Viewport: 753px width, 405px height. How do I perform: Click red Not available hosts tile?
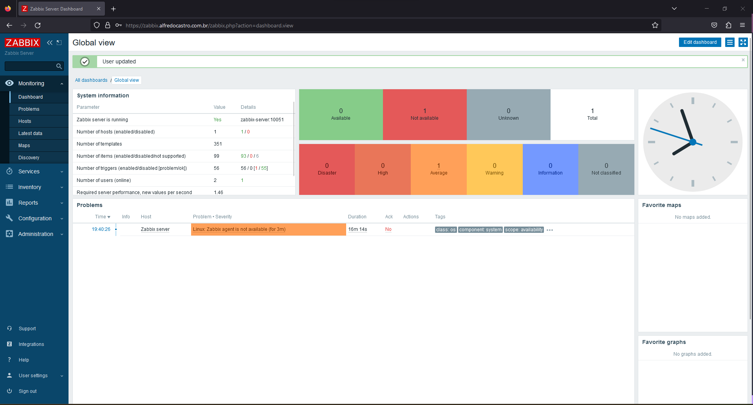[424, 115]
